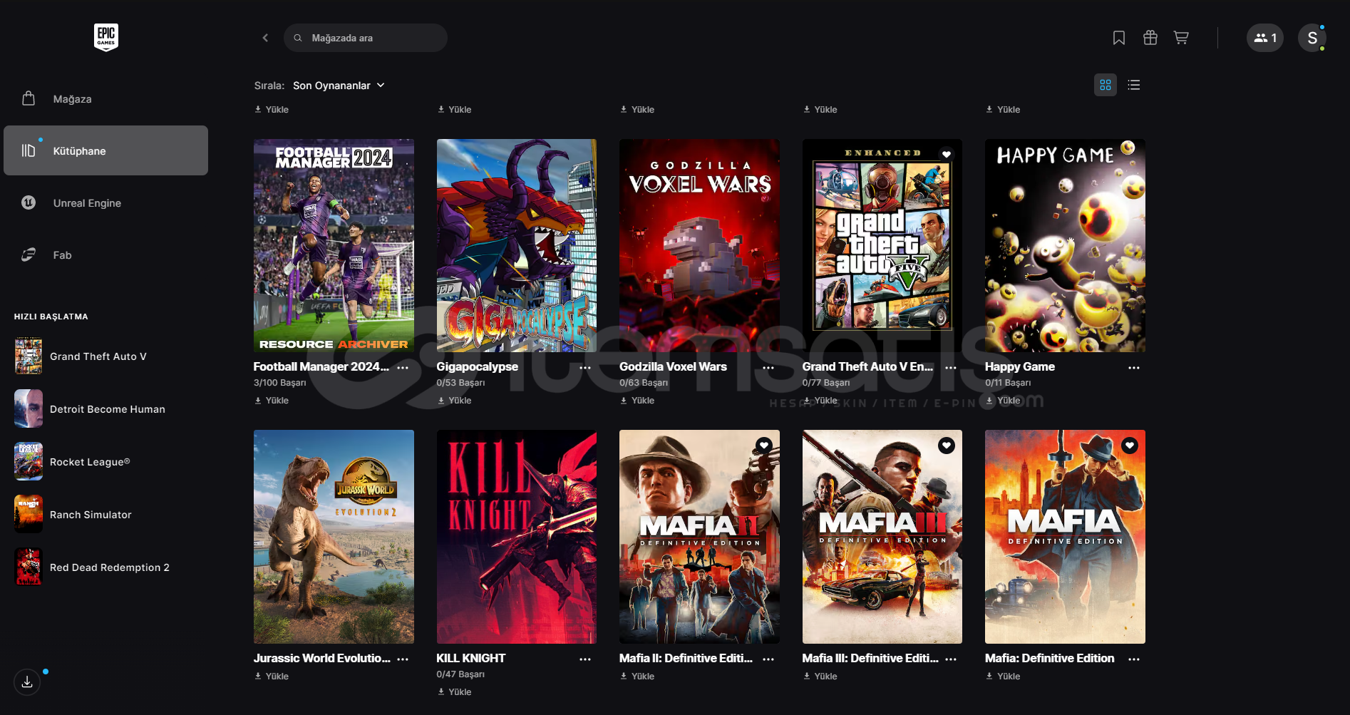Image resolution: width=1350 pixels, height=715 pixels.
Task: Install Mafia III: Definitive Edition via Yükle
Action: [820, 677]
